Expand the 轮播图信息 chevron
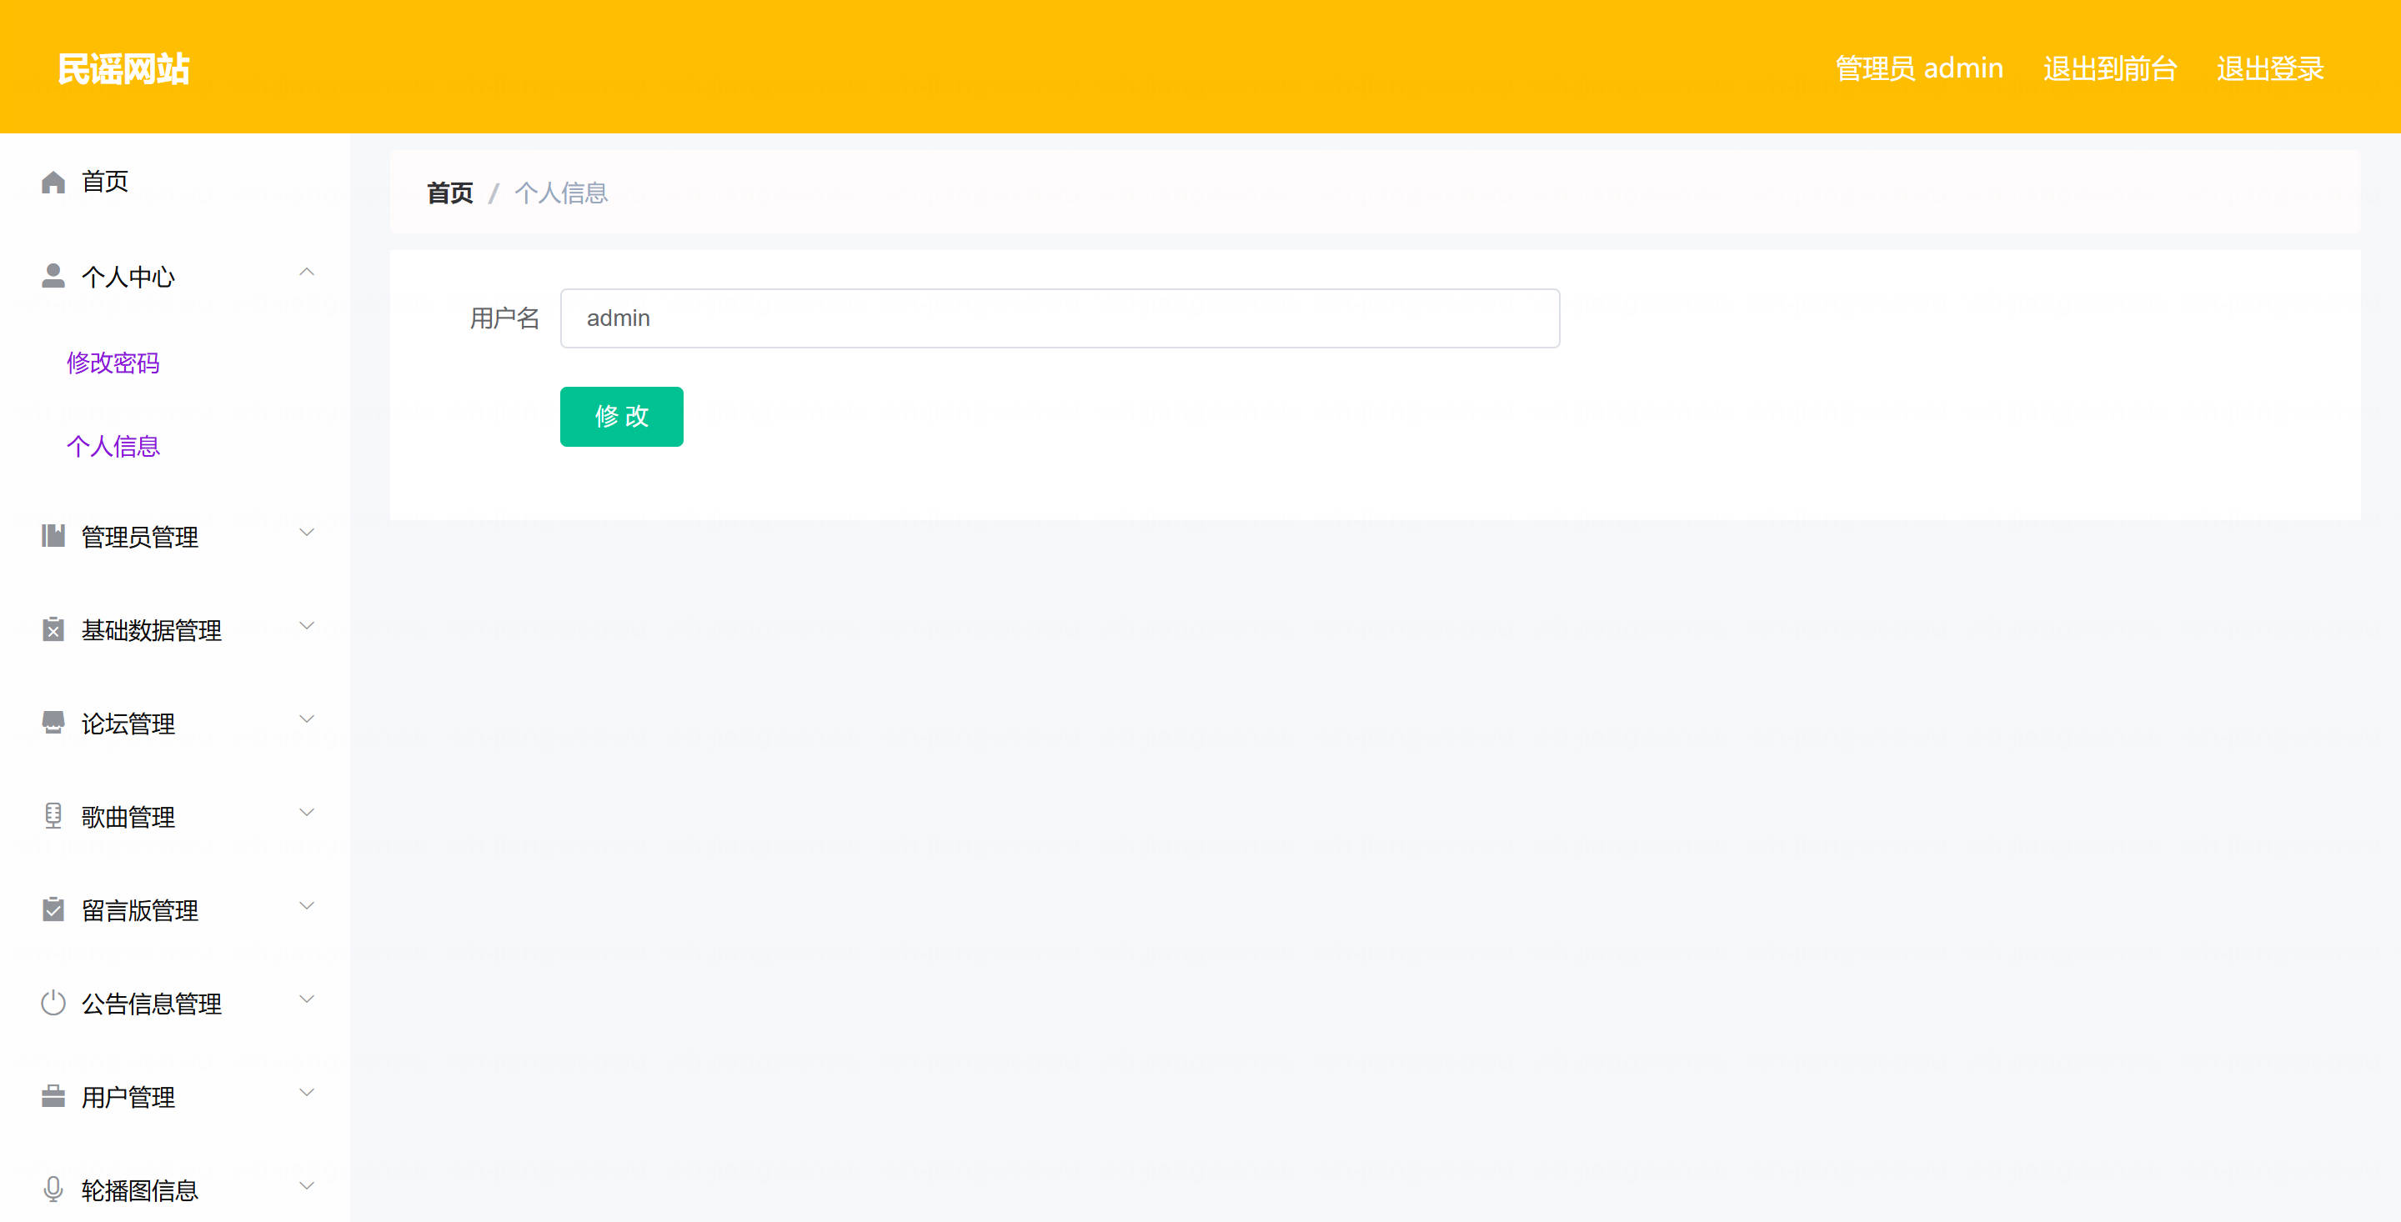The height and width of the screenshot is (1222, 2401). (x=307, y=1185)
